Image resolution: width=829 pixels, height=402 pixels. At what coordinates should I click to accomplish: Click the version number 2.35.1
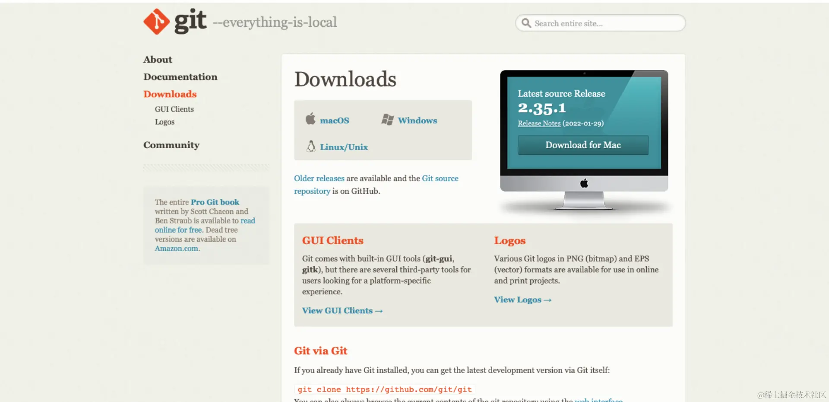(x=542, y=108)
